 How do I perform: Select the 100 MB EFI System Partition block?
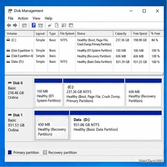(48, 93)
